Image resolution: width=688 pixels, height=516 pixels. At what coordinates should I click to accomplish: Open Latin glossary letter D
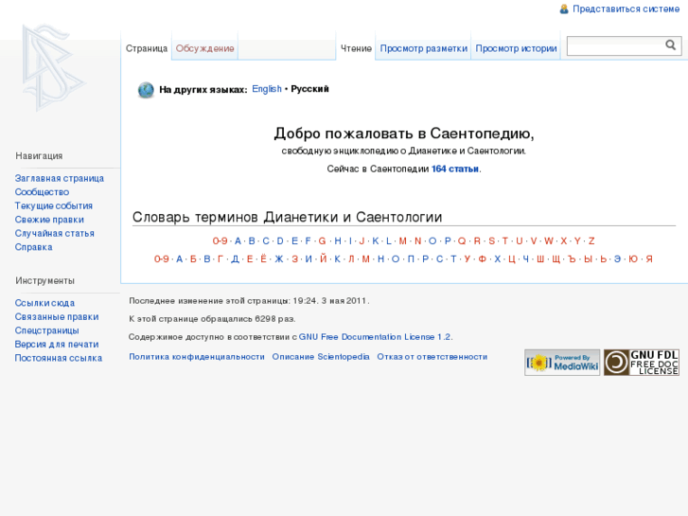[280, 241]
